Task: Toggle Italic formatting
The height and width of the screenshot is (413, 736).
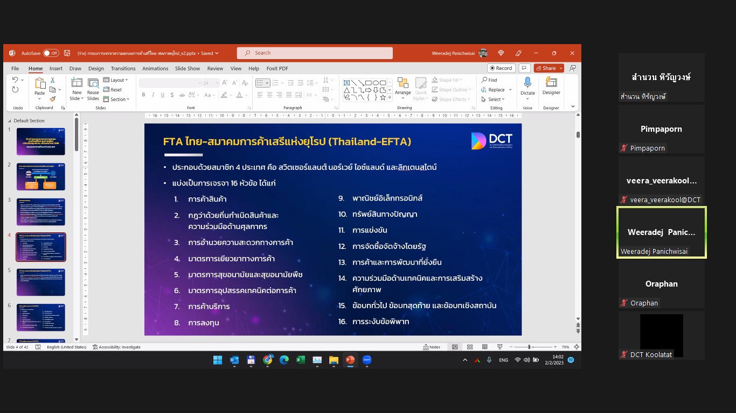Action: (x=152, y=95)
